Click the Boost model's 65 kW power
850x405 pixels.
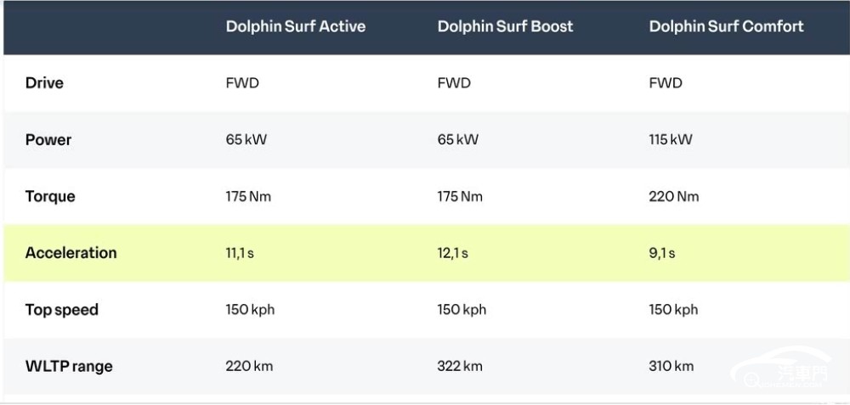(458, 140)
